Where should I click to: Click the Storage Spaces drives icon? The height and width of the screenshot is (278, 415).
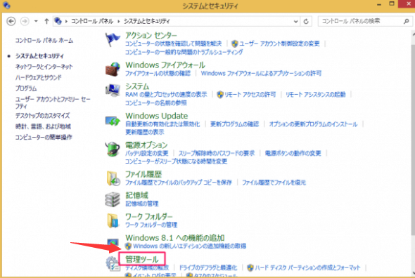tap(113, 199)
